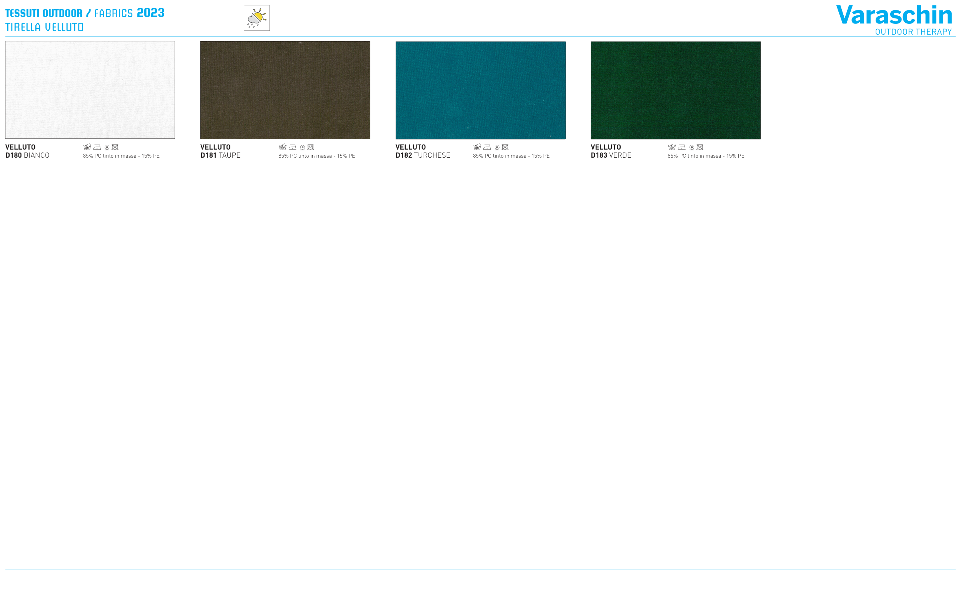Click the do-not-tumble-dry icon for D181 Taupe
This screenshot has height=591, width=961.
point(310,147)
